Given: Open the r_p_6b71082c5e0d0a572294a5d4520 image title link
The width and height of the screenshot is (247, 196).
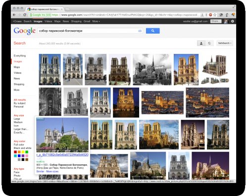Looking at the screenshot, I should coord(62,155).
